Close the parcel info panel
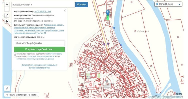The height and width of the screenshot is (99, 188). [x=65, y=10]
